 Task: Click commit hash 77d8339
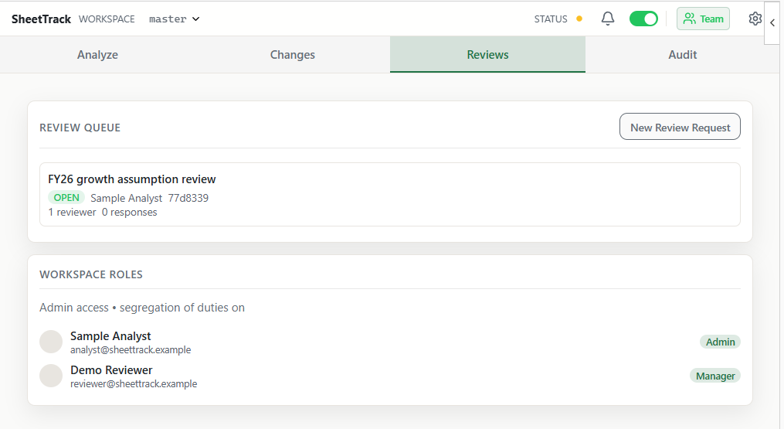click(188, 198)
